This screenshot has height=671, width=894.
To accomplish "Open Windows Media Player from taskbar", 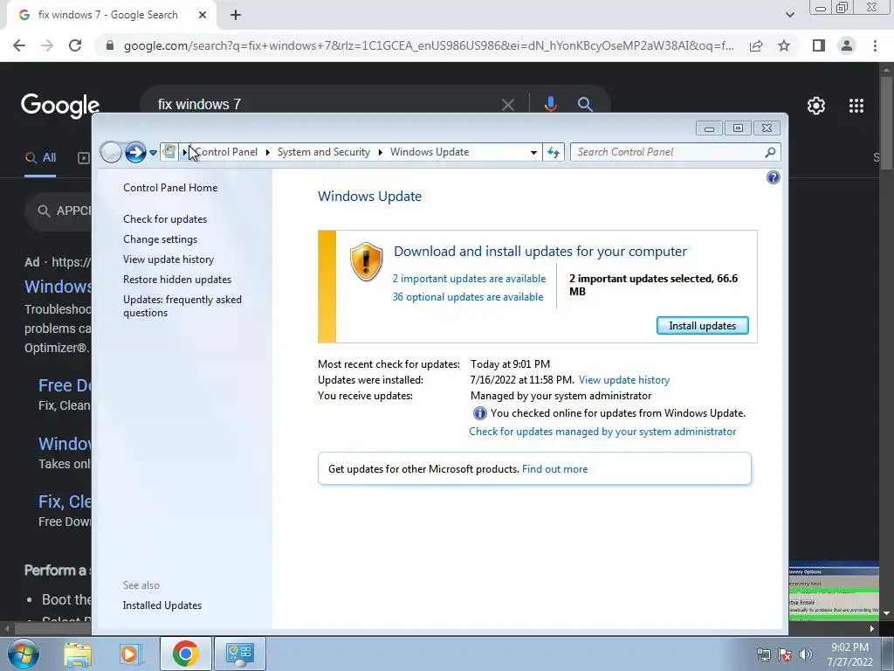I will pyautogui.click(x=130, y=654).
